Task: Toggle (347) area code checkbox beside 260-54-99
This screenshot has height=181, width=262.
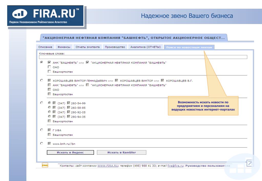Action: [54, 103]
